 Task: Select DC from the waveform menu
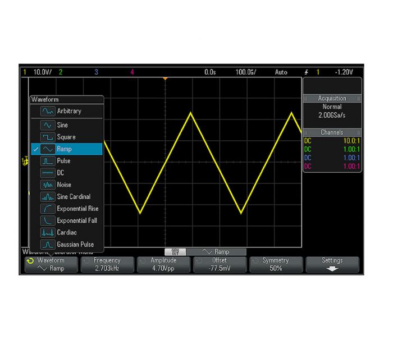click(x=61, y=173)
